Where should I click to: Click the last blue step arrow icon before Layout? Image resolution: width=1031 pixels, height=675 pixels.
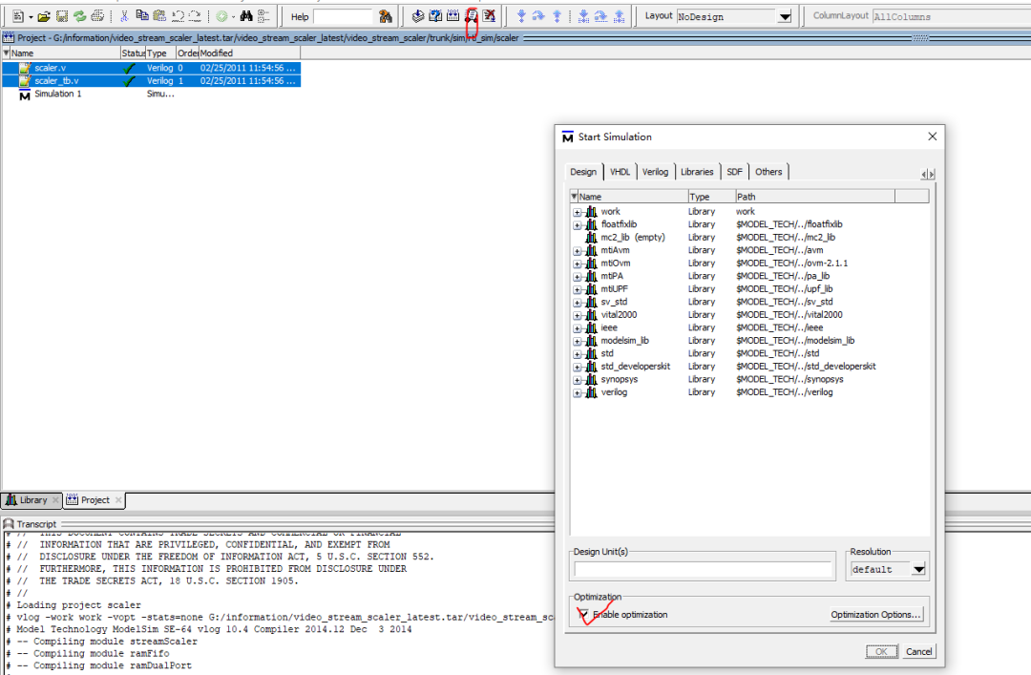[x=620, y=16]
